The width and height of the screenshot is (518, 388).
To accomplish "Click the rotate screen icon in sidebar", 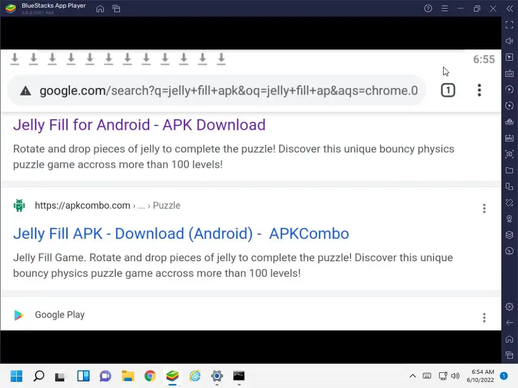I will (509, 203).
